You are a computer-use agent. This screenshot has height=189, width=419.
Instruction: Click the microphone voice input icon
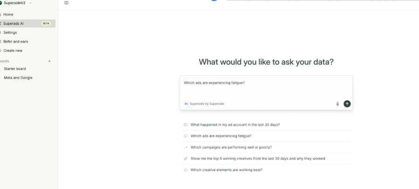point(337,104)
